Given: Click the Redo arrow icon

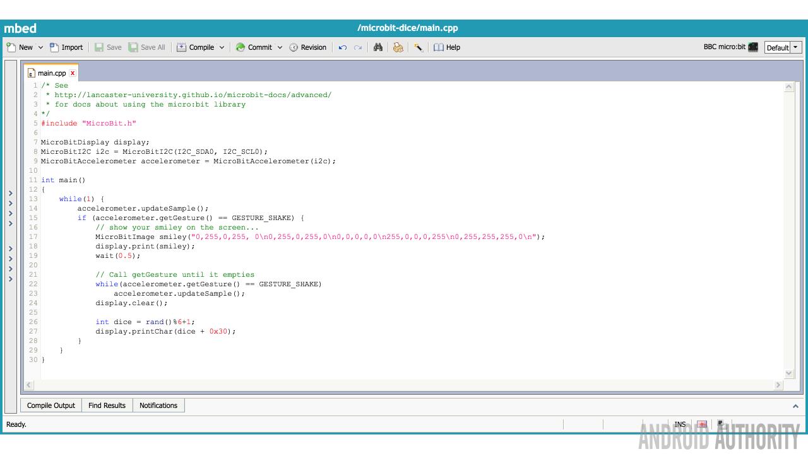Looking at the screenshot, I should pos(358,47).
